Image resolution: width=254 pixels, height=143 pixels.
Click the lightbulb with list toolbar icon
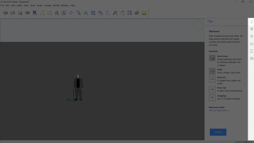[x=129, y=13]
